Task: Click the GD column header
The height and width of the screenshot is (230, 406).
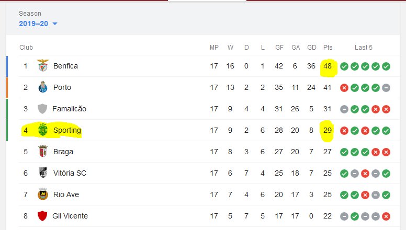Action: point(311,48)
